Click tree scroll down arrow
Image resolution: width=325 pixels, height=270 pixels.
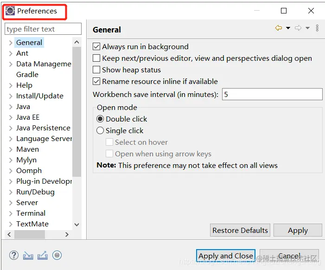pos(76,225)
